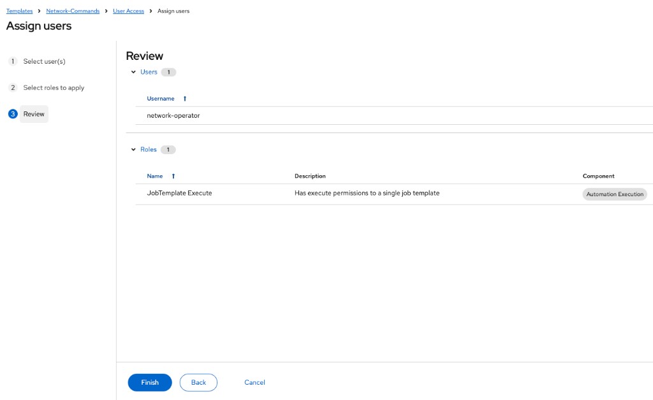
Task: Sort by Username arrow icon
Action: 185,99
